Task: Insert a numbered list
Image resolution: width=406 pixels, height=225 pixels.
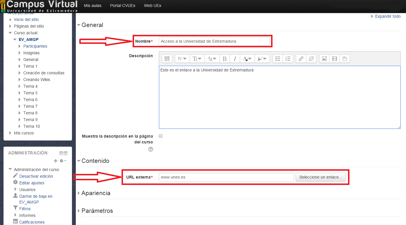Action: [288, 59]
